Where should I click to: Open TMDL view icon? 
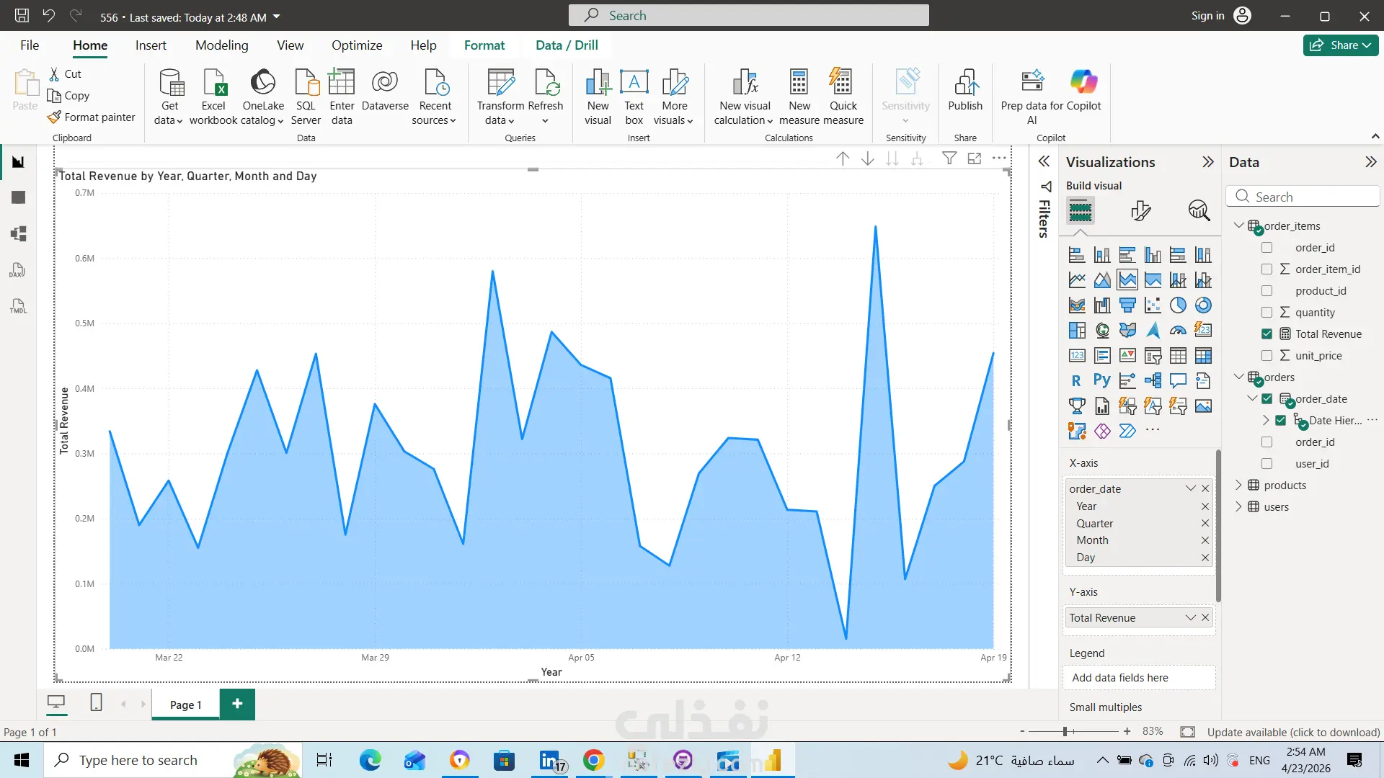coord(19,306)
